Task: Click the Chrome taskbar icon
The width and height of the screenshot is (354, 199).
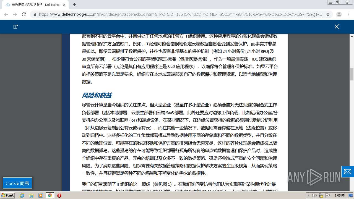Action: coord(50,195)
